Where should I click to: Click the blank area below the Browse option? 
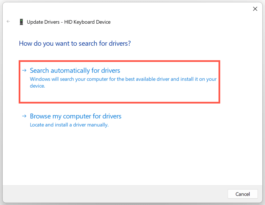point(132,156)
